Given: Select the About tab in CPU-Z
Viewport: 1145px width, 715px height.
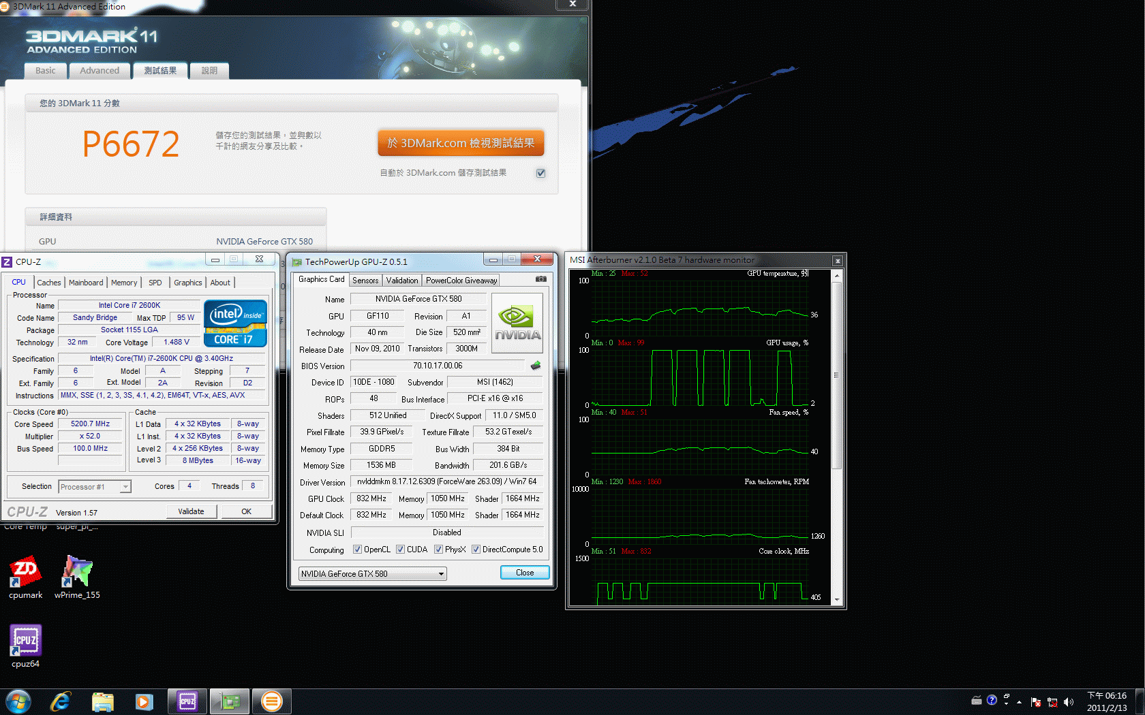Looking at the screenshot, I should click(220, 283).
